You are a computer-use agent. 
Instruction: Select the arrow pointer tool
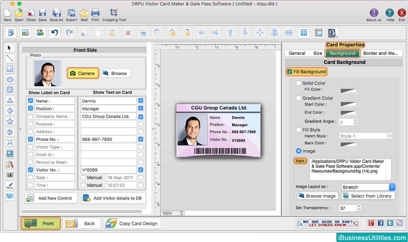pyautogui.click(x=9, y=48)
